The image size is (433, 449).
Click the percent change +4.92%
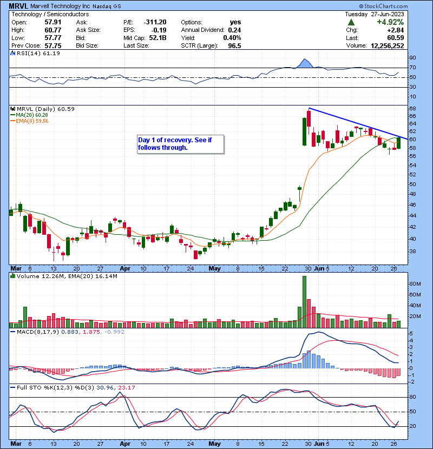390,22
